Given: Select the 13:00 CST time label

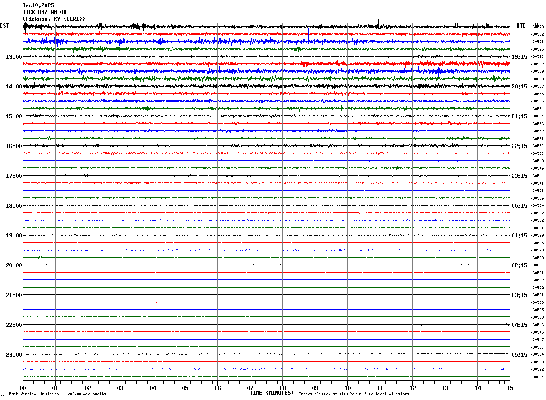Looking at the screenshot, I should tap(14, 57).
